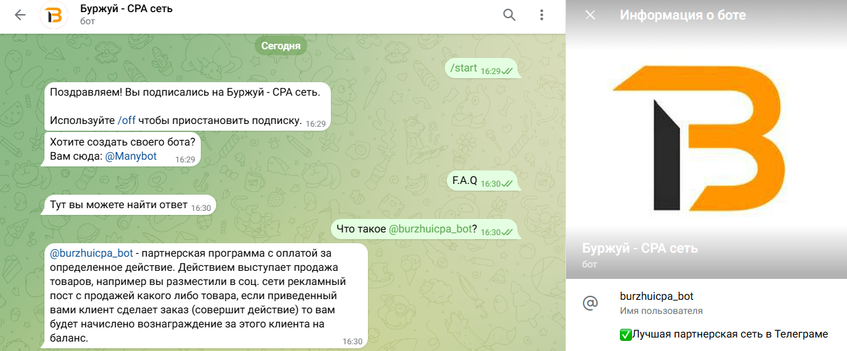Close the bot information panel
The image size is (847, 351).
click(x=590, y=15)
